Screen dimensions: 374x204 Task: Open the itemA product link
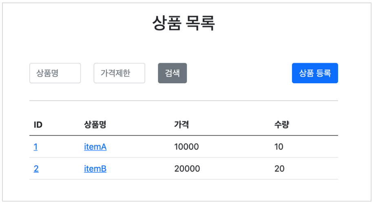95,147
